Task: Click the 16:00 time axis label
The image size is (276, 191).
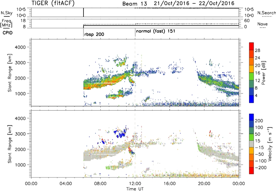Action: pos(169,184)
